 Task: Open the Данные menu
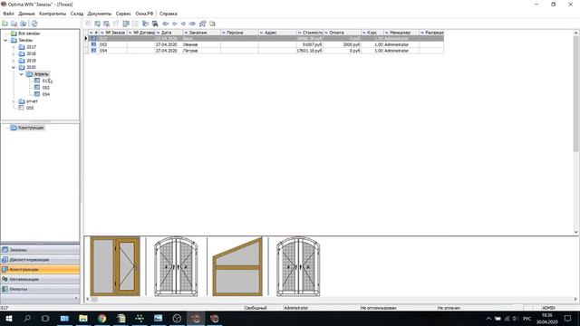pyautogui.click(x=26, y=14)
